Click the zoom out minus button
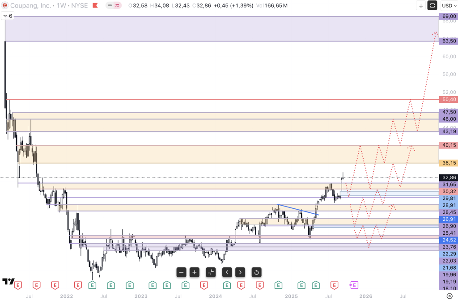This screenshot has height=300, width=458. tap(181, 272)
